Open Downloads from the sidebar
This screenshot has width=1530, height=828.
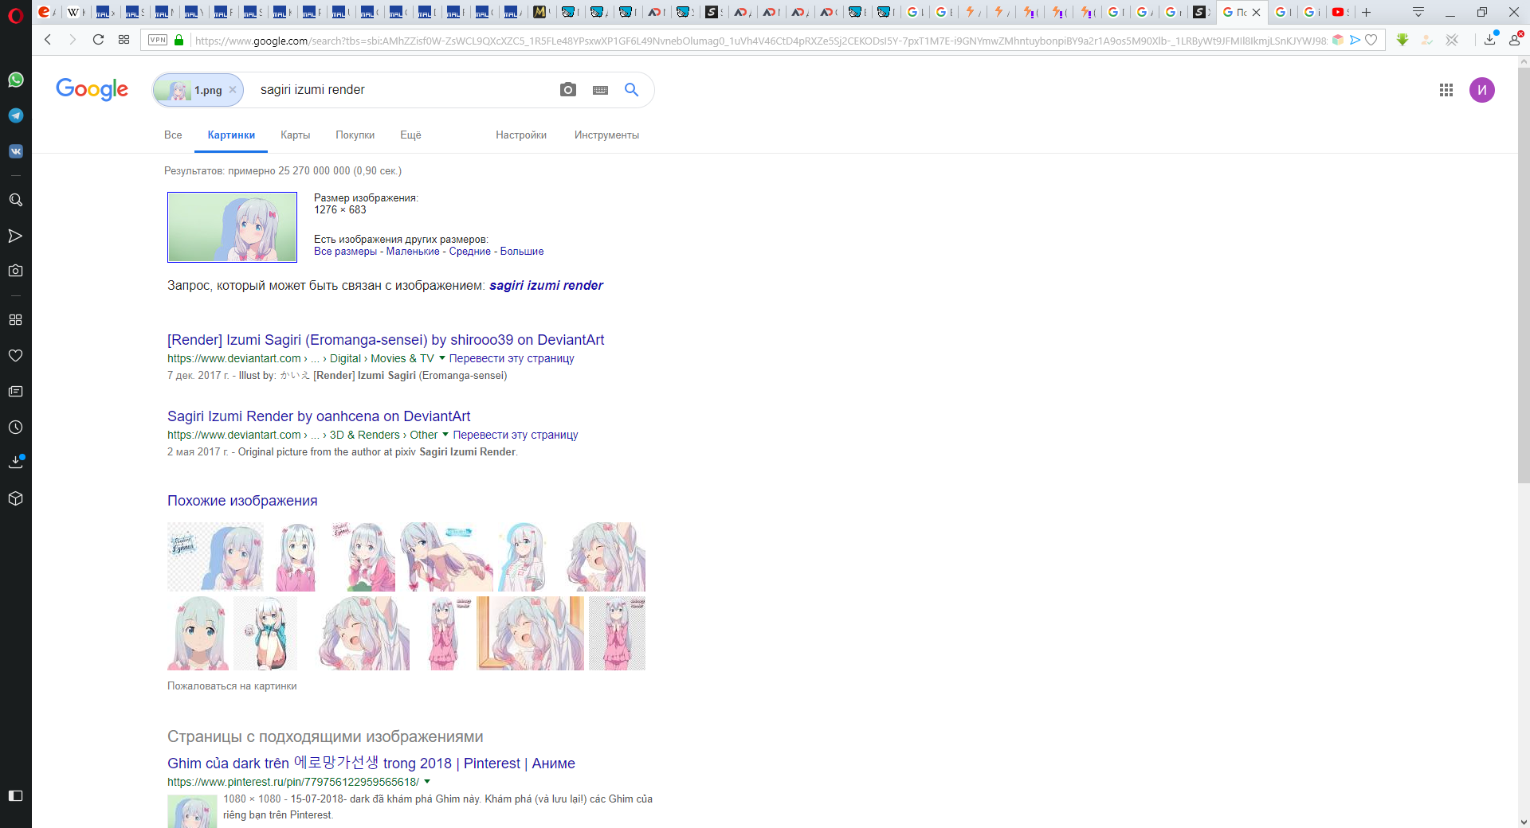pos(15,463)
